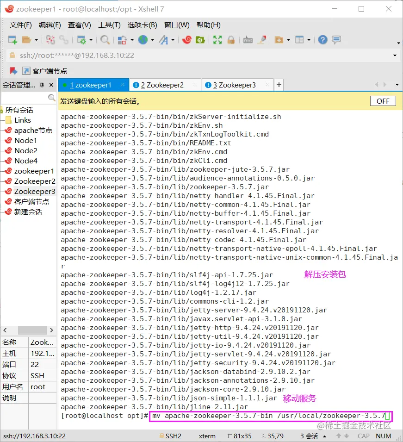The width and height of the screenshot is (403, 442).
Task: Open dropdown next to color scheme icon
Action: coord(132,40)
